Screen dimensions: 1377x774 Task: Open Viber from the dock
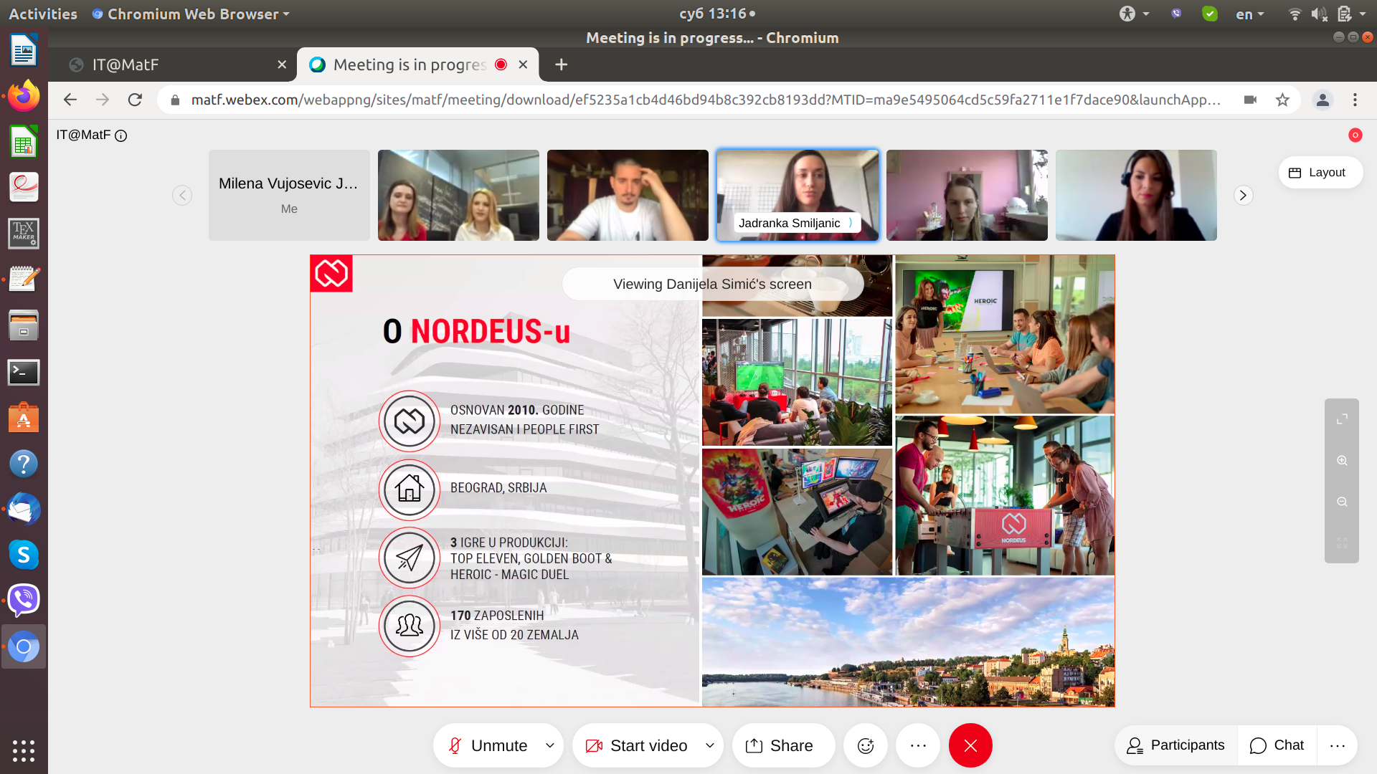pos(24,601)
